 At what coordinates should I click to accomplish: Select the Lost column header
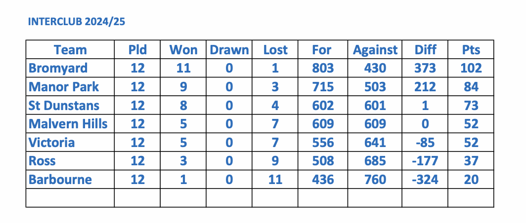tap(275, 50)
